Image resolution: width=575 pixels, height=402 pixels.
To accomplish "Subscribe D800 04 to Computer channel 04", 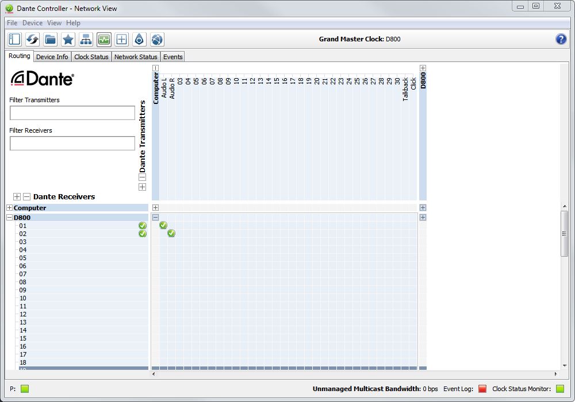I will tap(188, 250).
